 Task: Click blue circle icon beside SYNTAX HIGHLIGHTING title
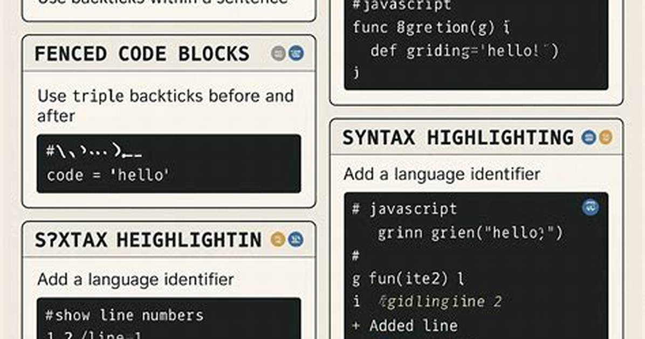coord(589,138)
